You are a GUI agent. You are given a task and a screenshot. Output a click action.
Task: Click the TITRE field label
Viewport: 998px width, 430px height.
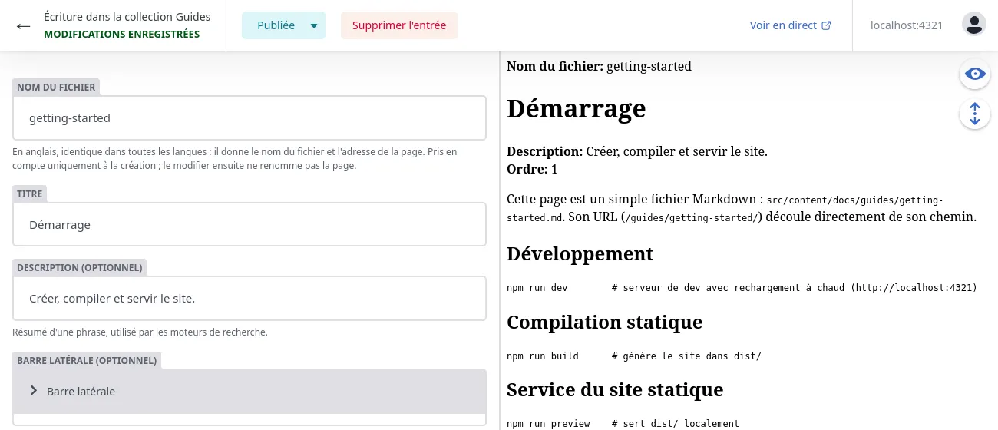pyautogui.click(x=30, y=193)
